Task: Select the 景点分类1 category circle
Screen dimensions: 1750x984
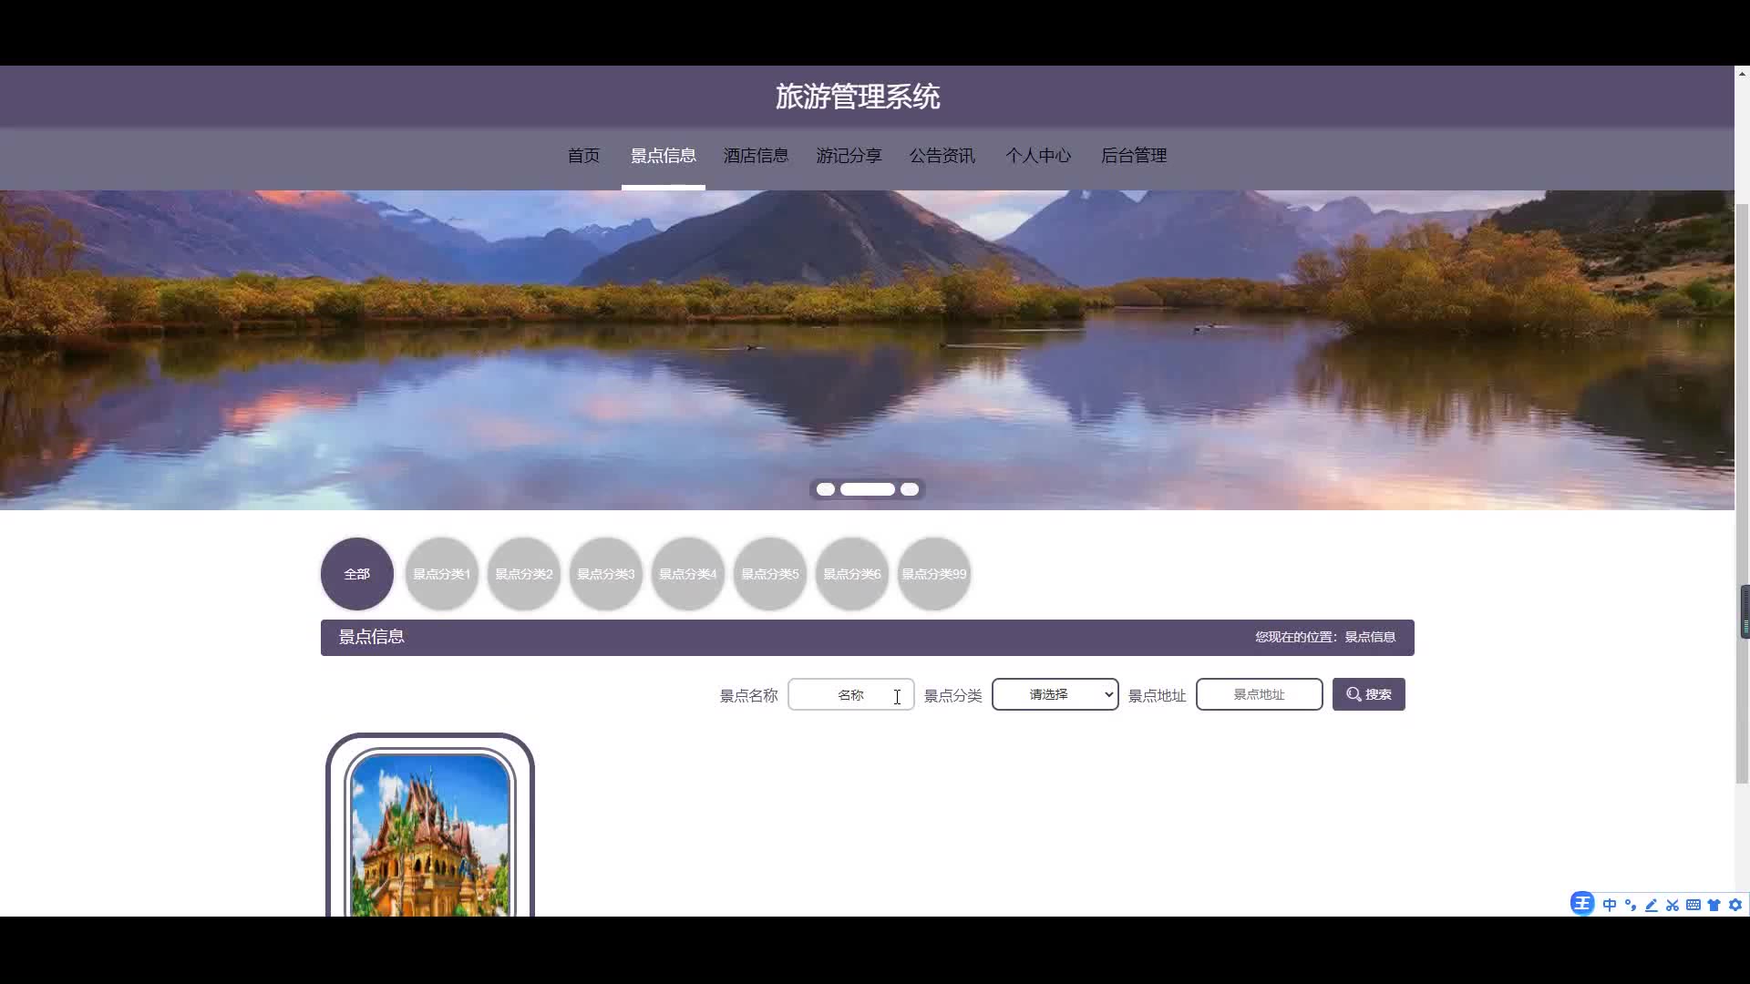Action: tap(441, 574)
